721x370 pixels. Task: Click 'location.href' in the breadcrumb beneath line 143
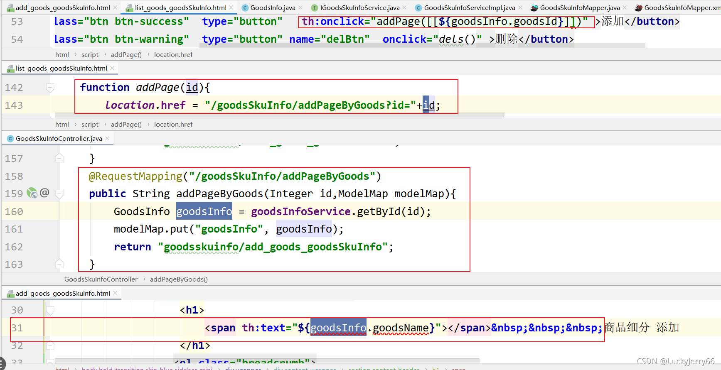(173, 124)
